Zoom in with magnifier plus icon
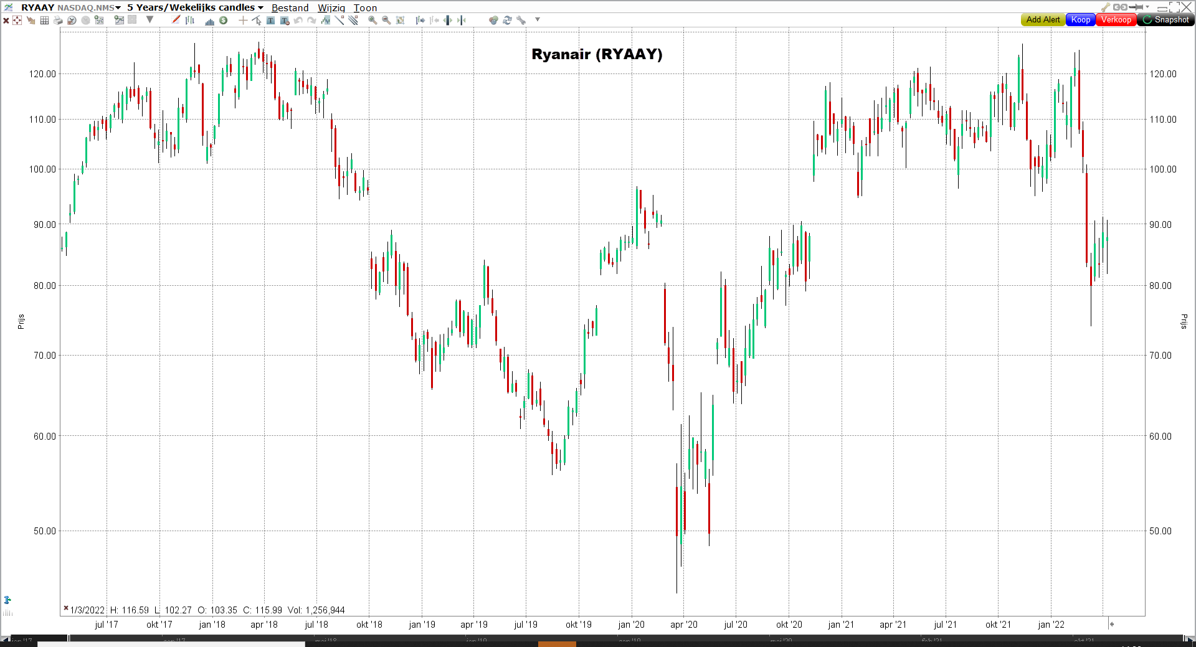1196x647 pixels. [x=373, y=20]
